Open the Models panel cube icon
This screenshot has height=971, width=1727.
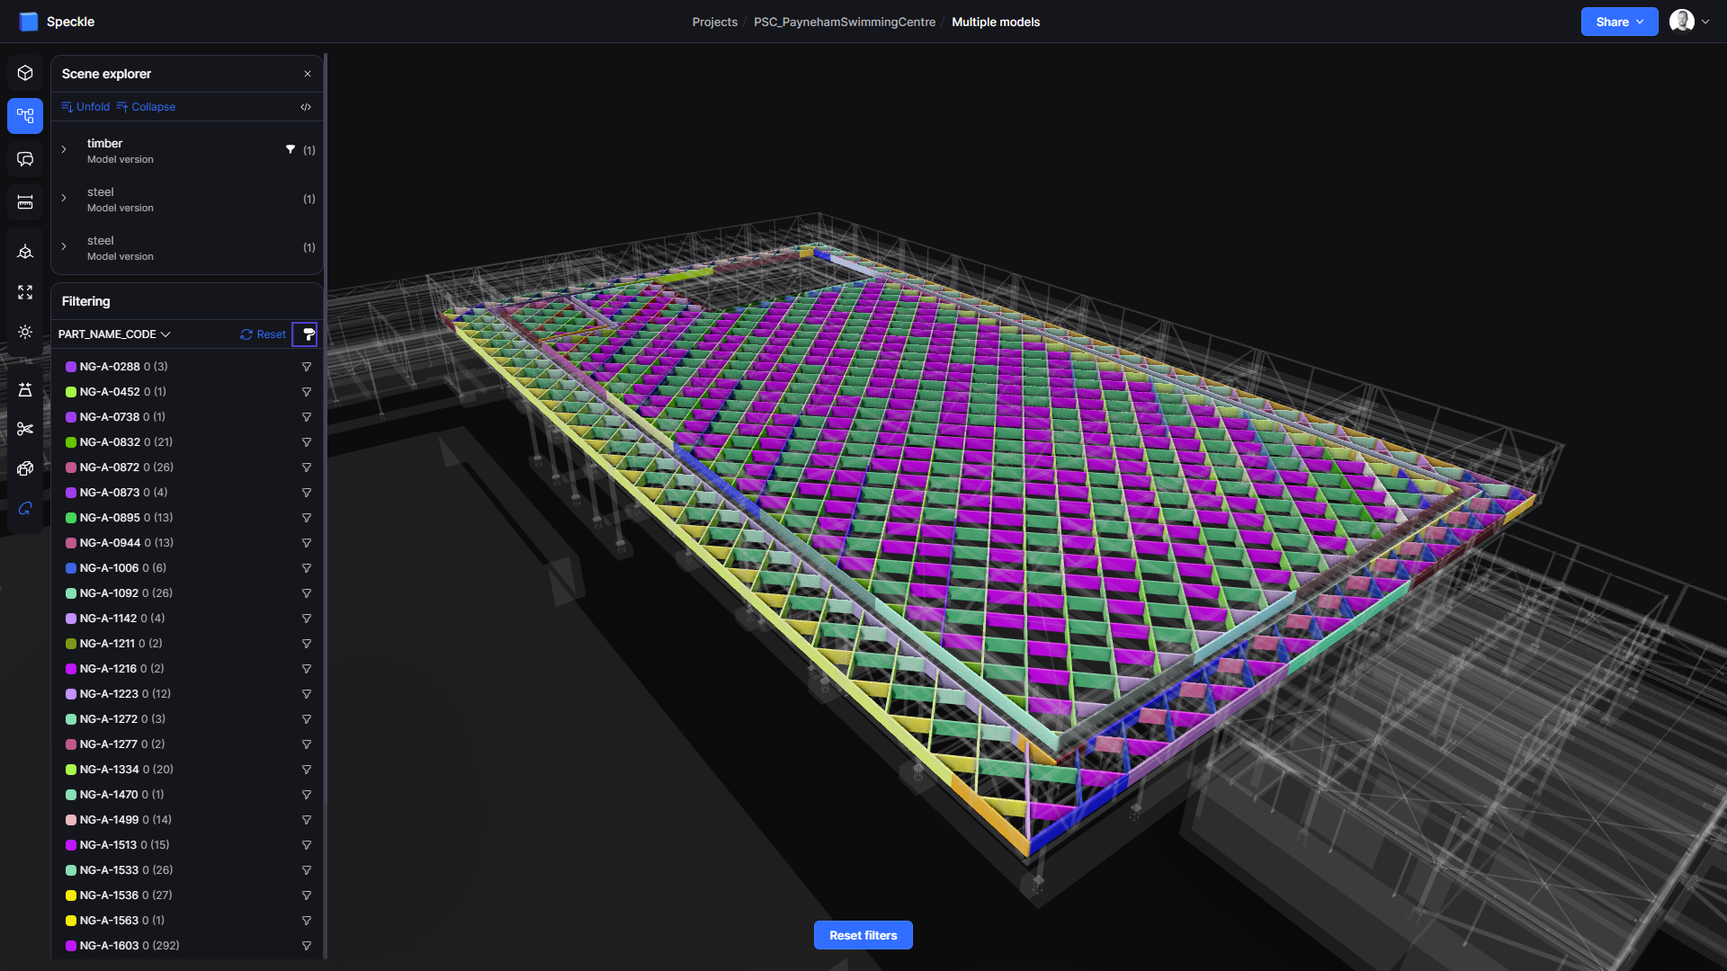coord(25,73)
